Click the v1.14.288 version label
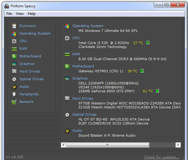The height and width of the screenshot is (160, 188). coord(15,157)
